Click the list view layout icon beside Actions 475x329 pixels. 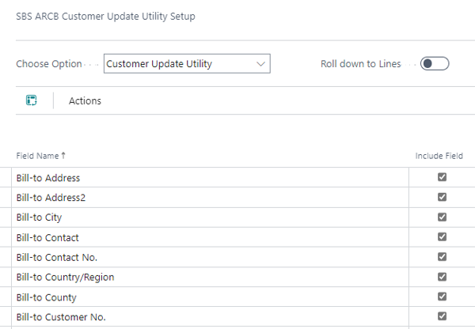[31, 100]
